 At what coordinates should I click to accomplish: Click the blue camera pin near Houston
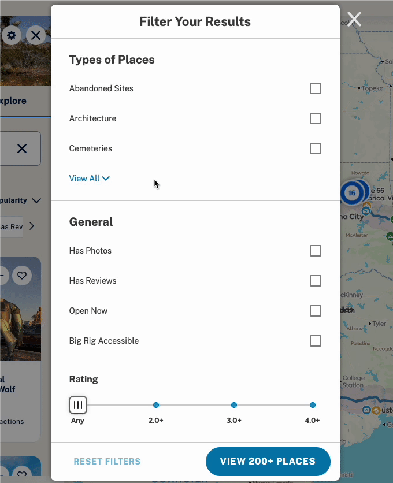click(x=366, y=410)
